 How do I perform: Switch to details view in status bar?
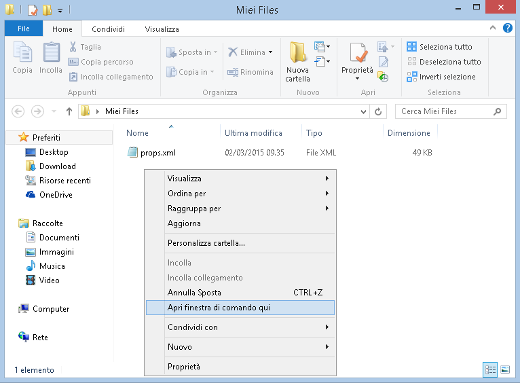(x=490, y=369)
